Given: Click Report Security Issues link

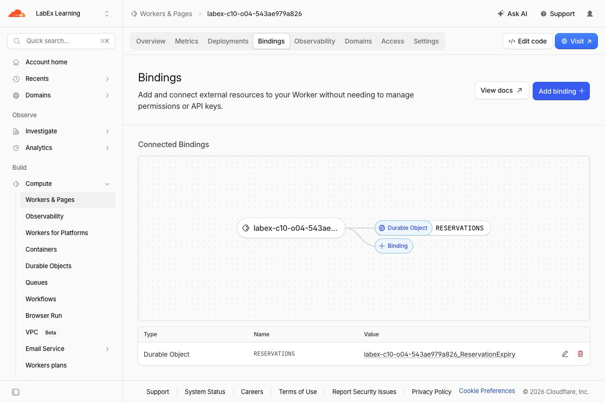Looking at the screenshot, I should [364, 392].
